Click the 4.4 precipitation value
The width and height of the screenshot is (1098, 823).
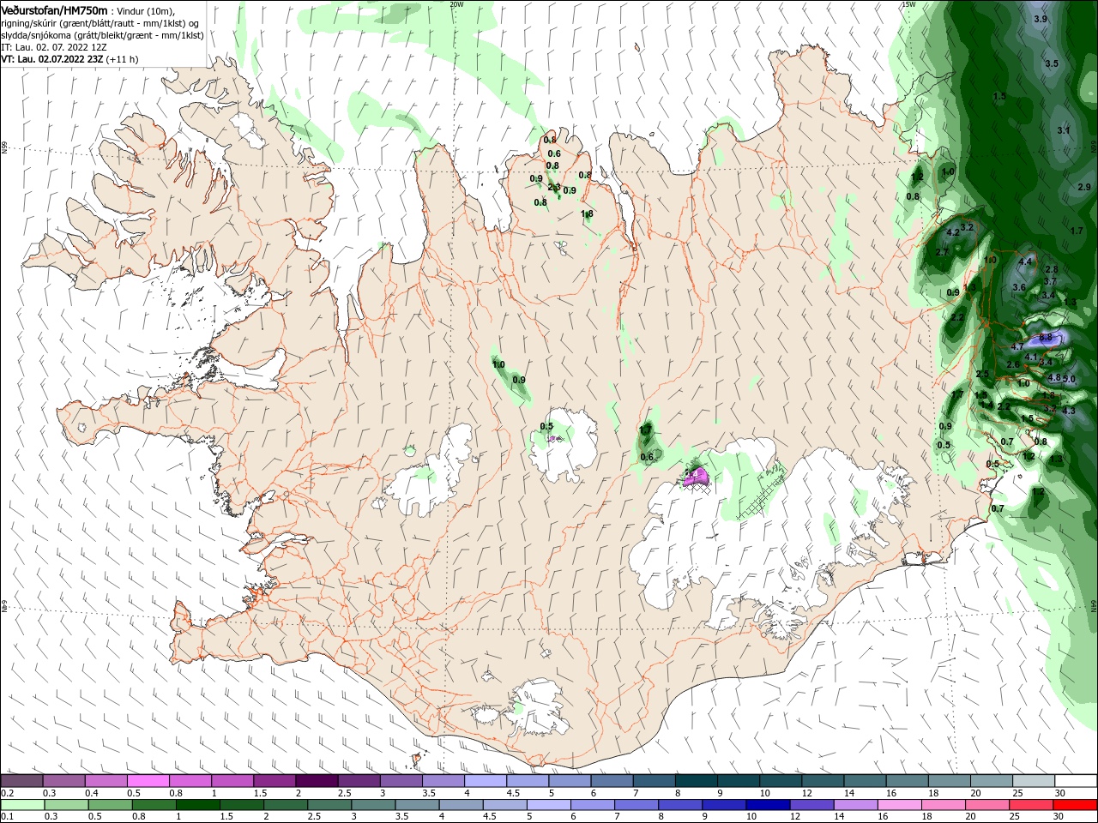pos(1025,261)
